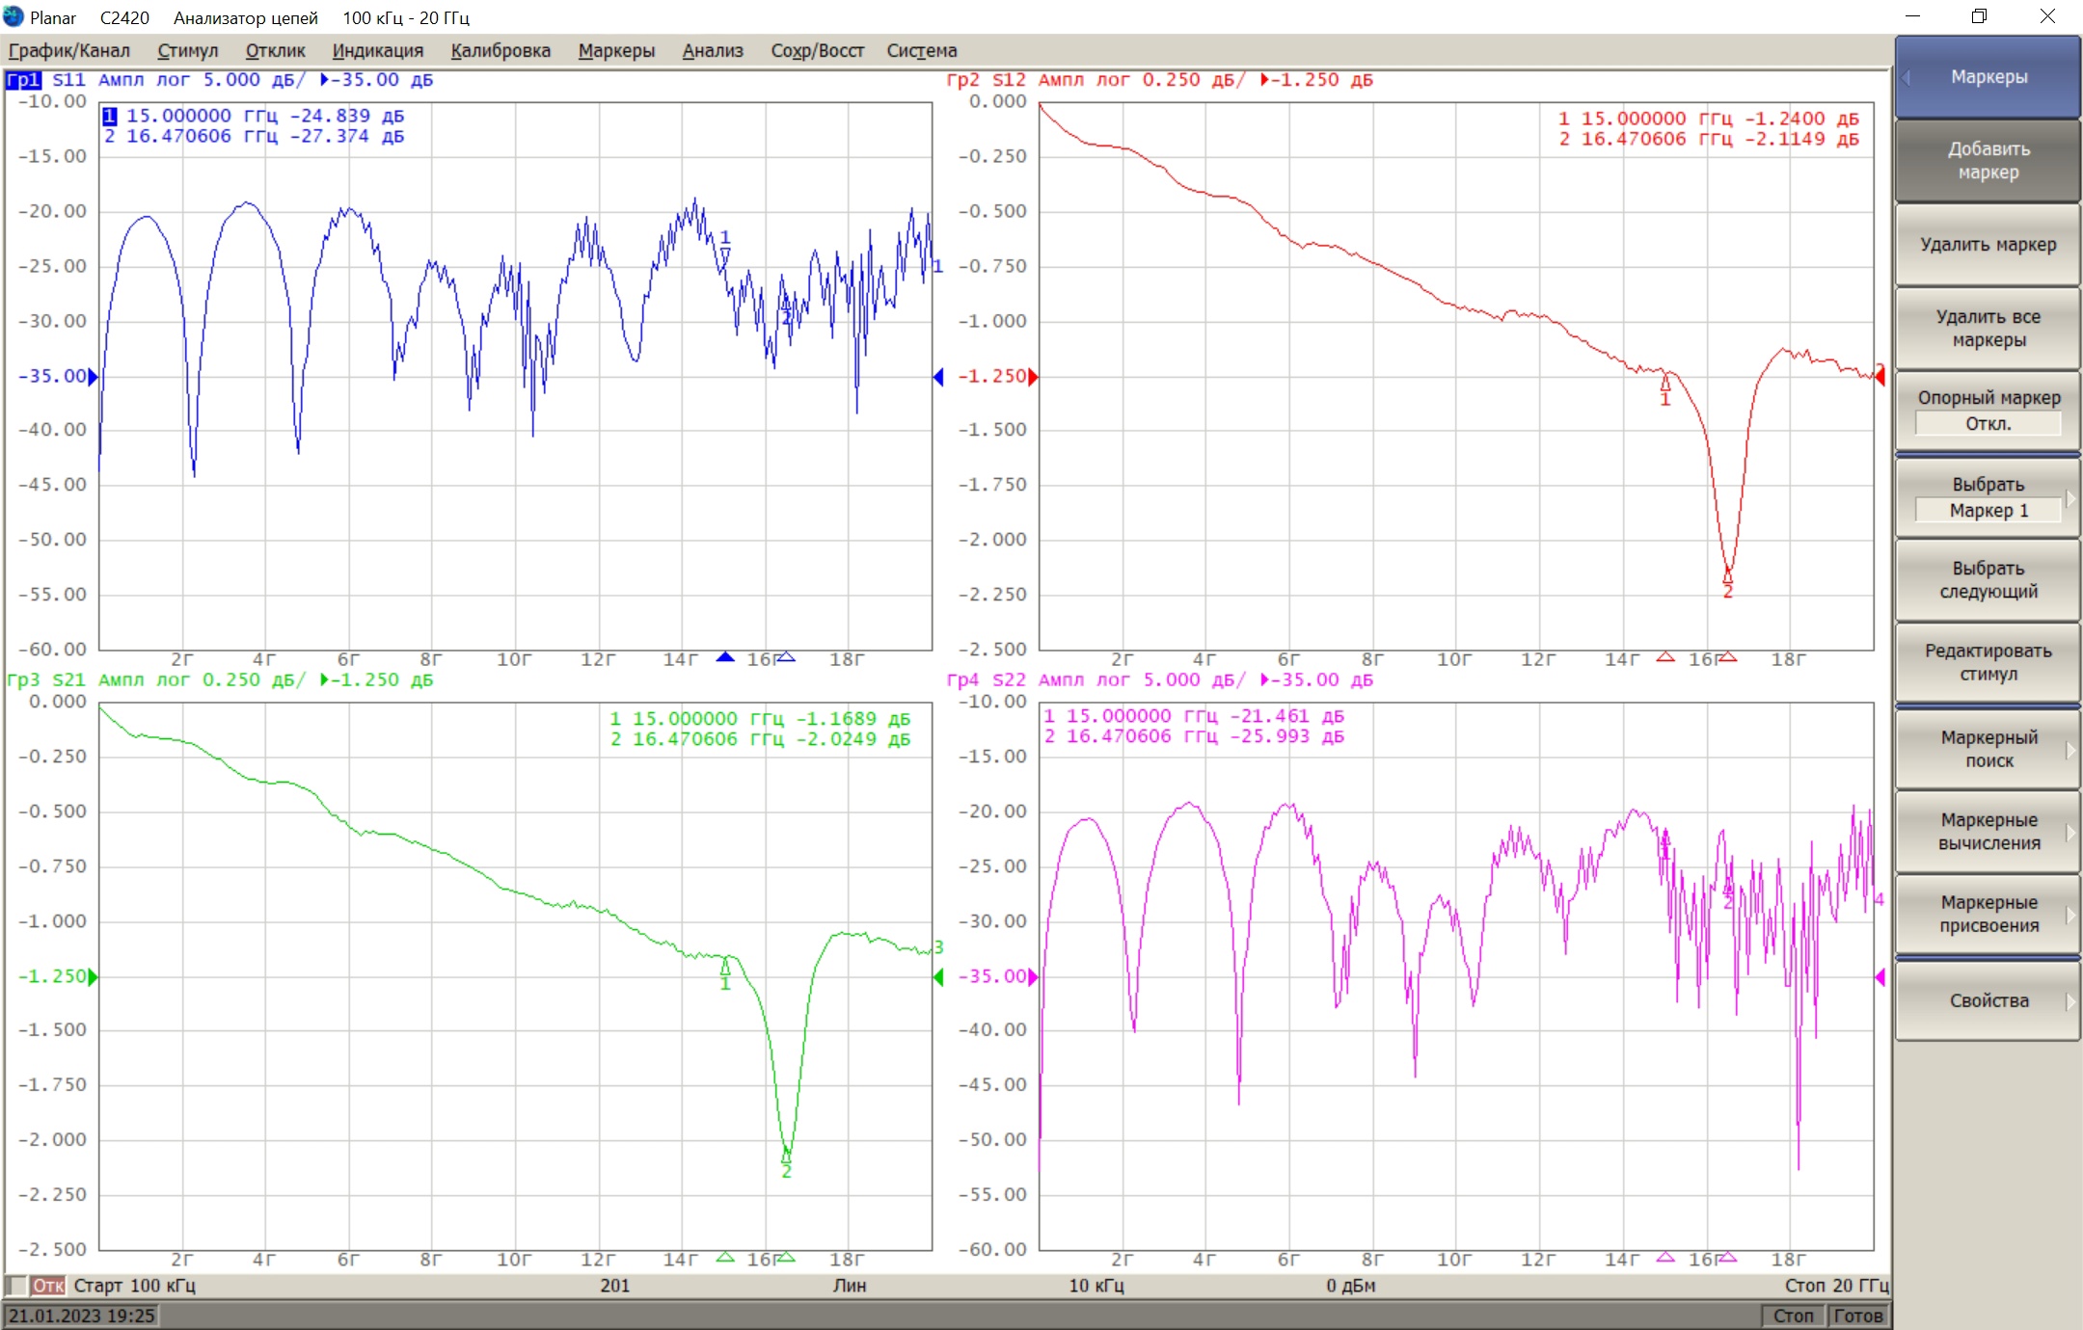This screenshot has width=2083, height=1330.
Task: Open the Отклик menu
Action: click(x=275, y=51)
